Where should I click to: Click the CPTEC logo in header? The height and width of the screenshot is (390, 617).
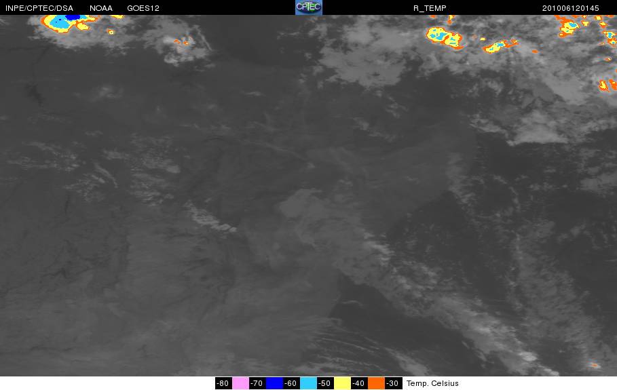point(308,7)
